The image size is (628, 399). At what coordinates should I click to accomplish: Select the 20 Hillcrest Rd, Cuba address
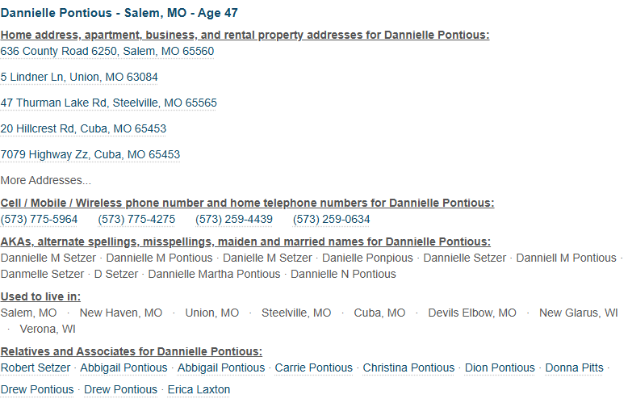pos(83,128)
